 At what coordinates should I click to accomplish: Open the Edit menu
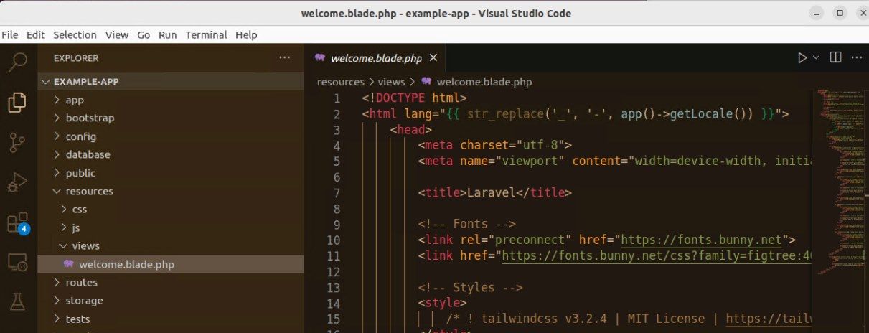pyautogui.click(x=35, y=34)
